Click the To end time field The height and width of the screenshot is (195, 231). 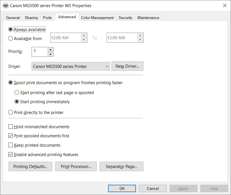click(x=122, y=38)
